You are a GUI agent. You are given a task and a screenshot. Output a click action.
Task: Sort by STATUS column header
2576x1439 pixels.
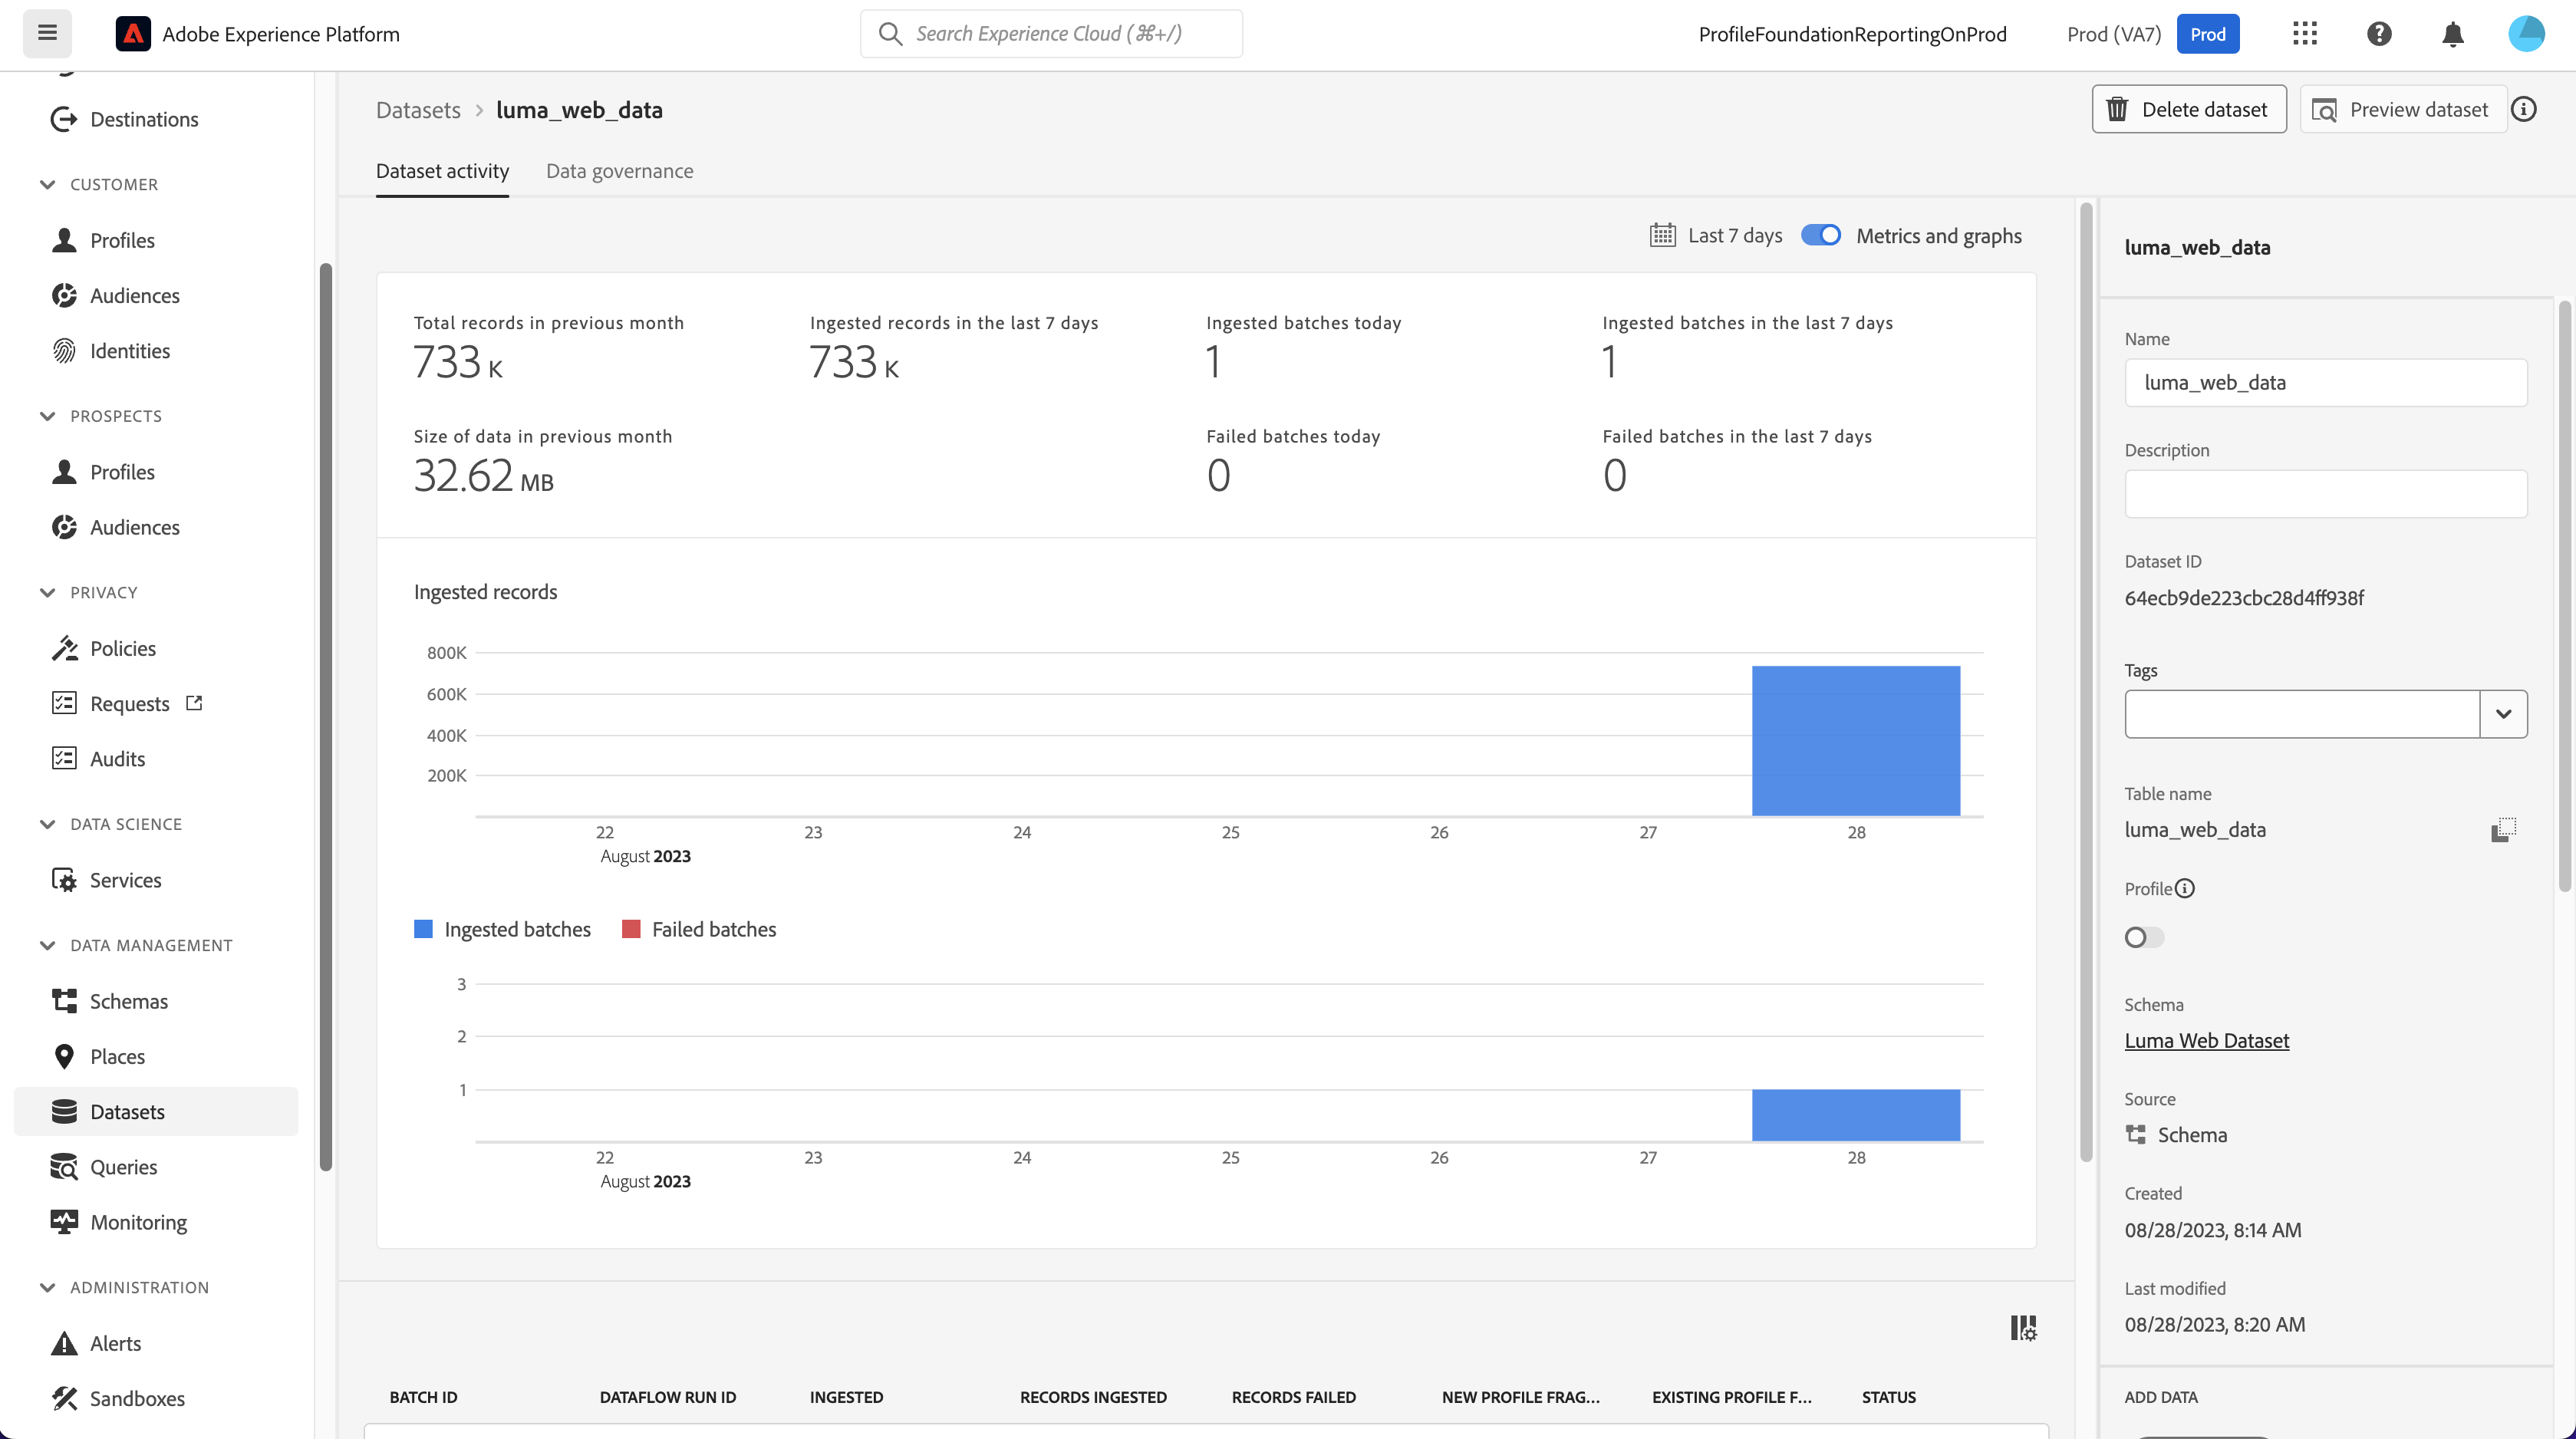click(x=1889, y=1397)
